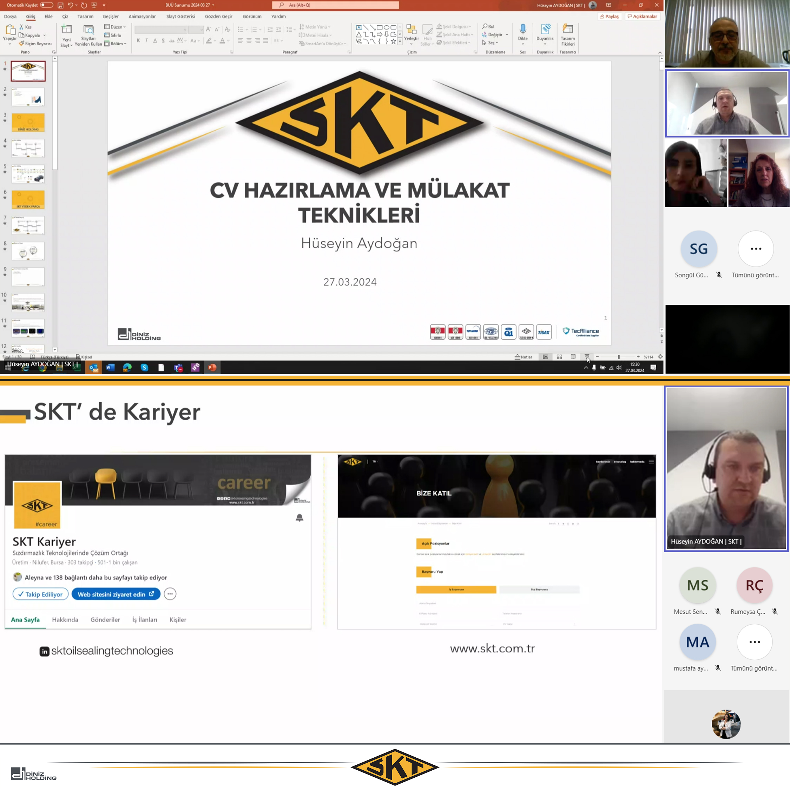The width and height of the screenshot is (790, 790).
Task: Expand the Değiştir dropdown arrow
Action: [x=507, y=35]
